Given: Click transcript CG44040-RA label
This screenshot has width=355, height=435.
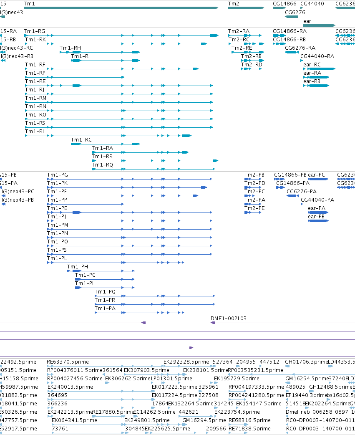Looking at the screenshot, I should point(317,56).
